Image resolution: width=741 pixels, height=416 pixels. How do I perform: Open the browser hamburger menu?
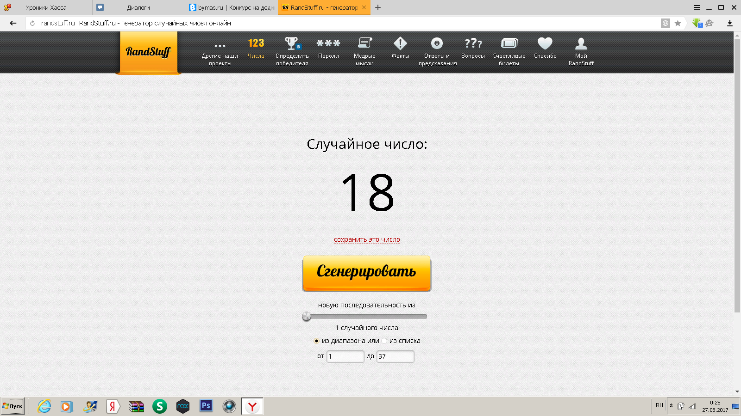(697, 7)
